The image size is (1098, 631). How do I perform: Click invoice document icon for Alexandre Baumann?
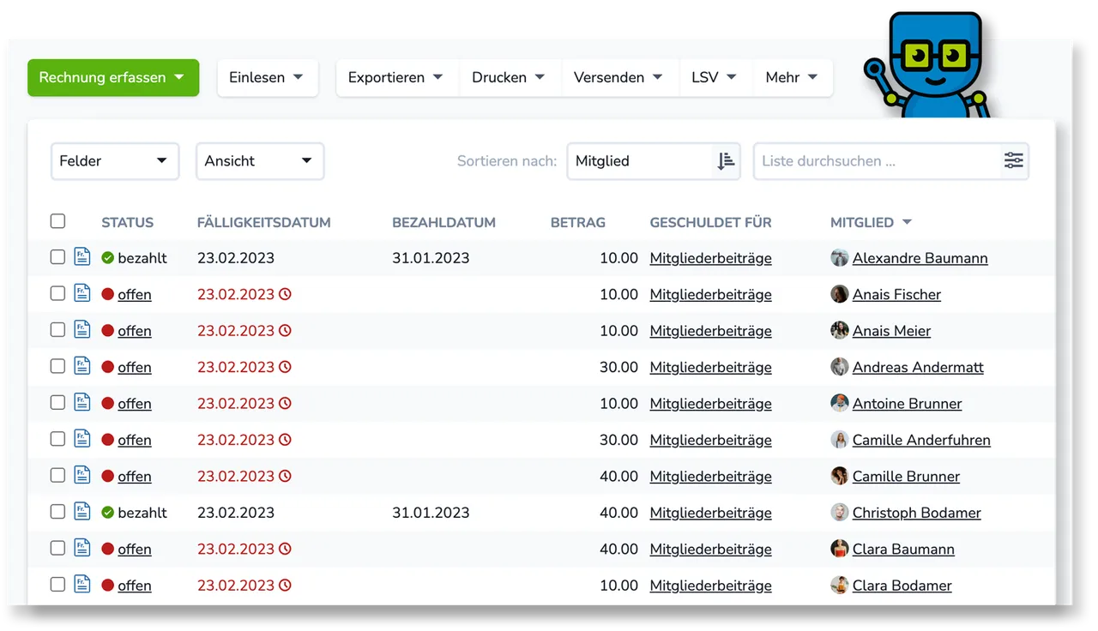coord(81,257)
